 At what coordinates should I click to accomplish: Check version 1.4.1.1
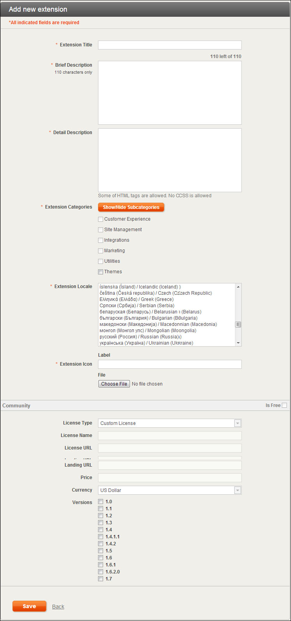[101, 537]
